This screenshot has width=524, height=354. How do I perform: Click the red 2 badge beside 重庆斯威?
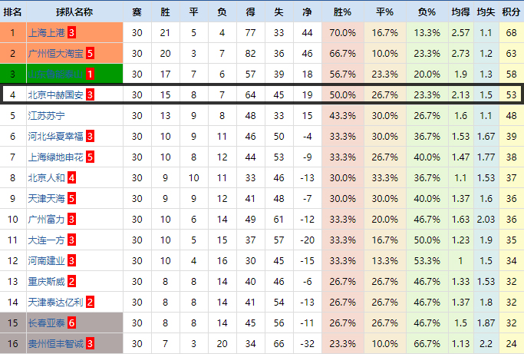(x=71, y=282)
